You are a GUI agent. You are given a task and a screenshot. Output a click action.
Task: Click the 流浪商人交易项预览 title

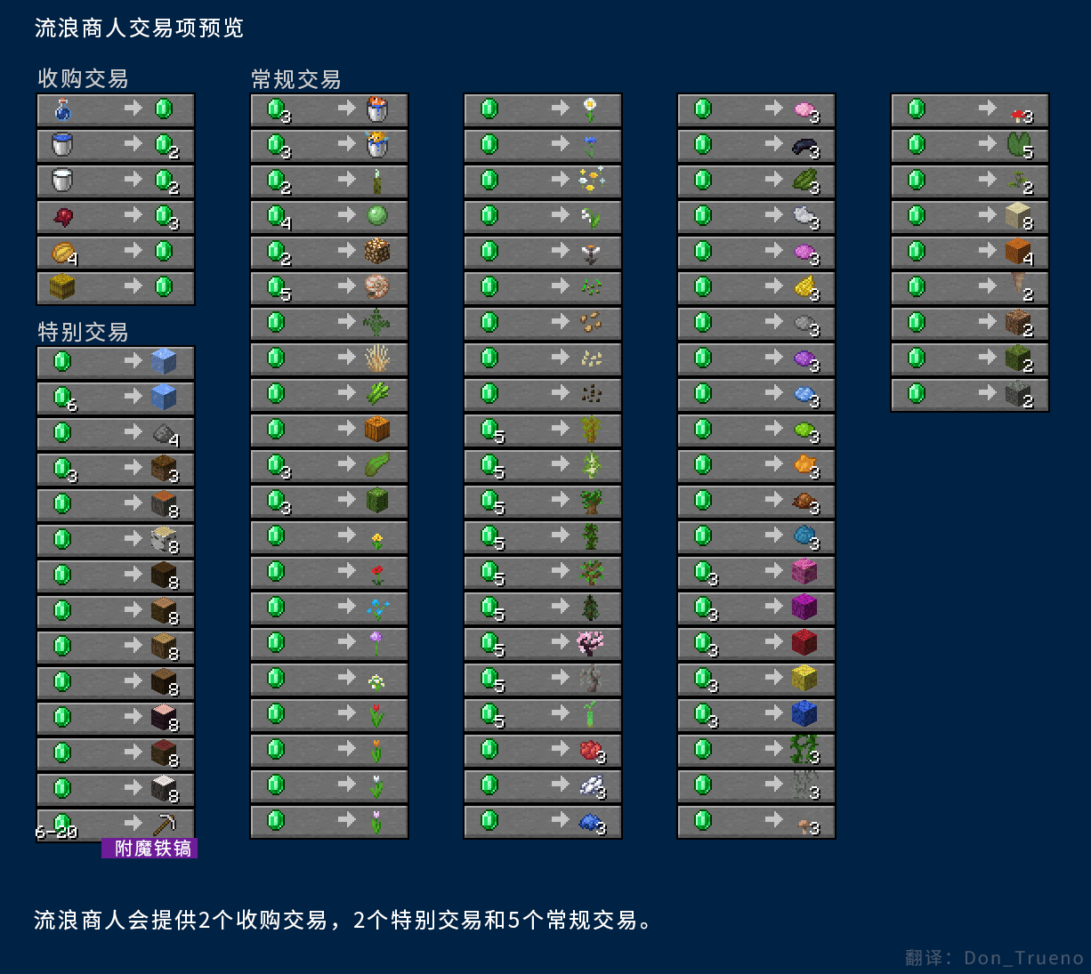coord(139,28)
